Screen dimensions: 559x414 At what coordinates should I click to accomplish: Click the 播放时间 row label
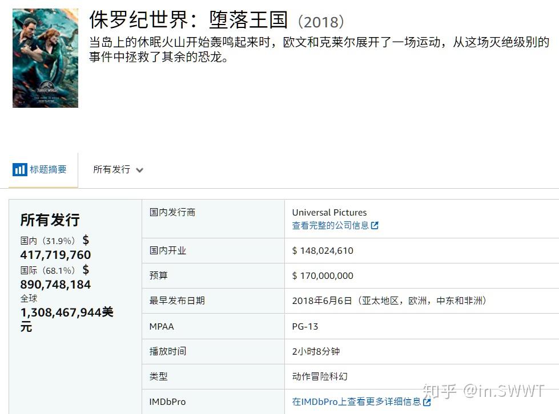coord(168,351)
